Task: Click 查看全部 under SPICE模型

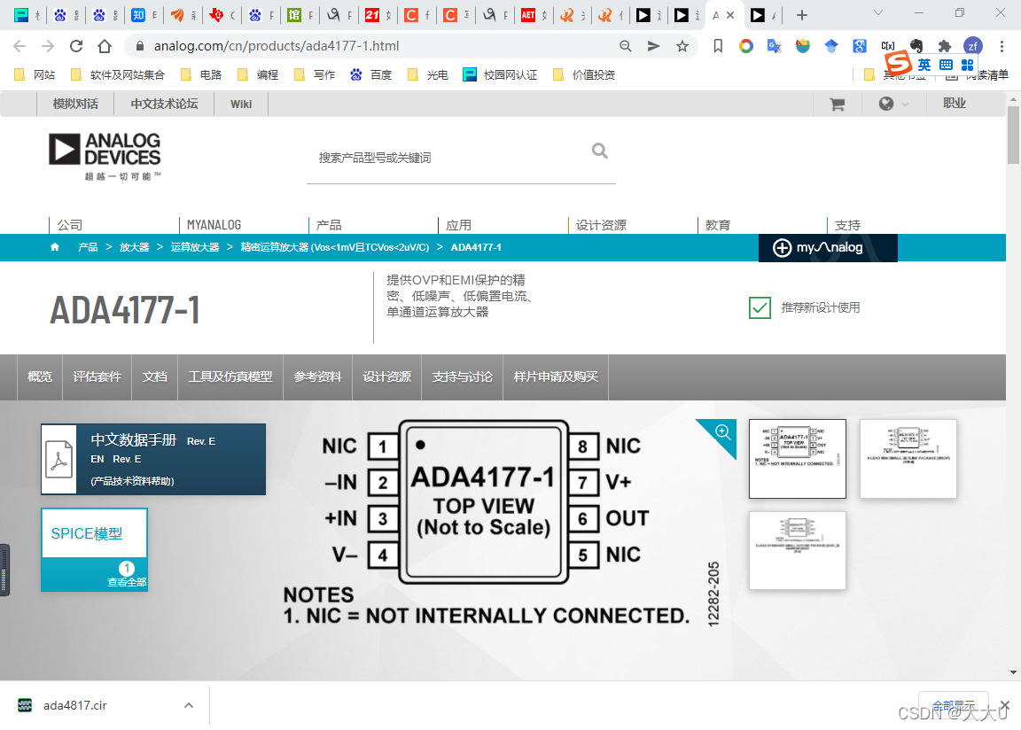Action: click(127, 582)
